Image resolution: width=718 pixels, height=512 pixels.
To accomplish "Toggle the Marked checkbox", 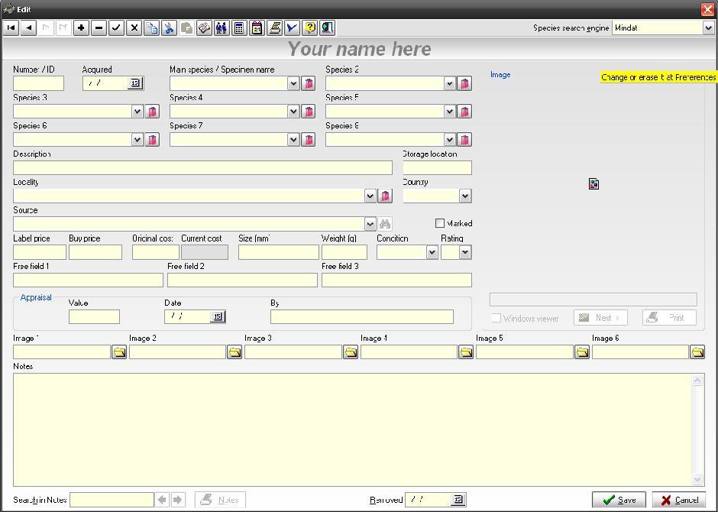I will click(440, 223).
